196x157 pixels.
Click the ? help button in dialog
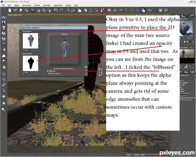tap(86, 74)
